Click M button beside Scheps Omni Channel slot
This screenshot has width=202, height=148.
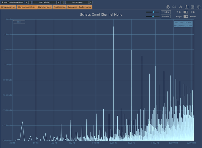[x=26, y=2]
